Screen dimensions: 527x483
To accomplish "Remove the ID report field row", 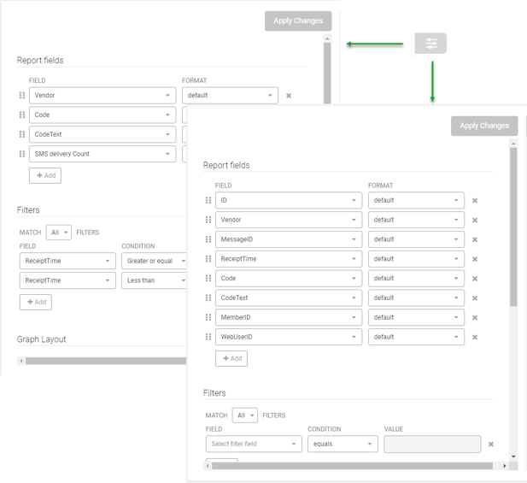I will pyautogui.click(x=475, y=201).
